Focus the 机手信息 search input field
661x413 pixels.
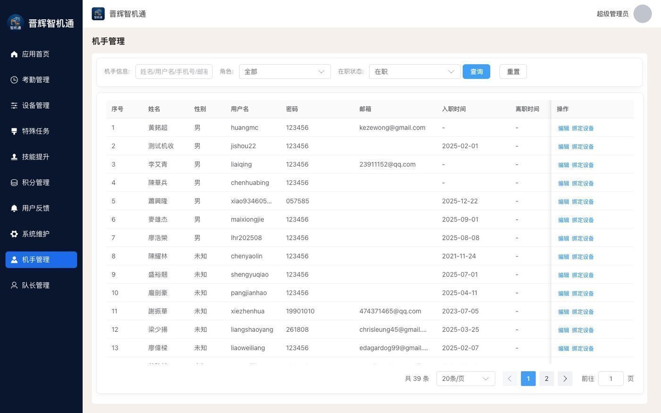(x=174, y=72)
